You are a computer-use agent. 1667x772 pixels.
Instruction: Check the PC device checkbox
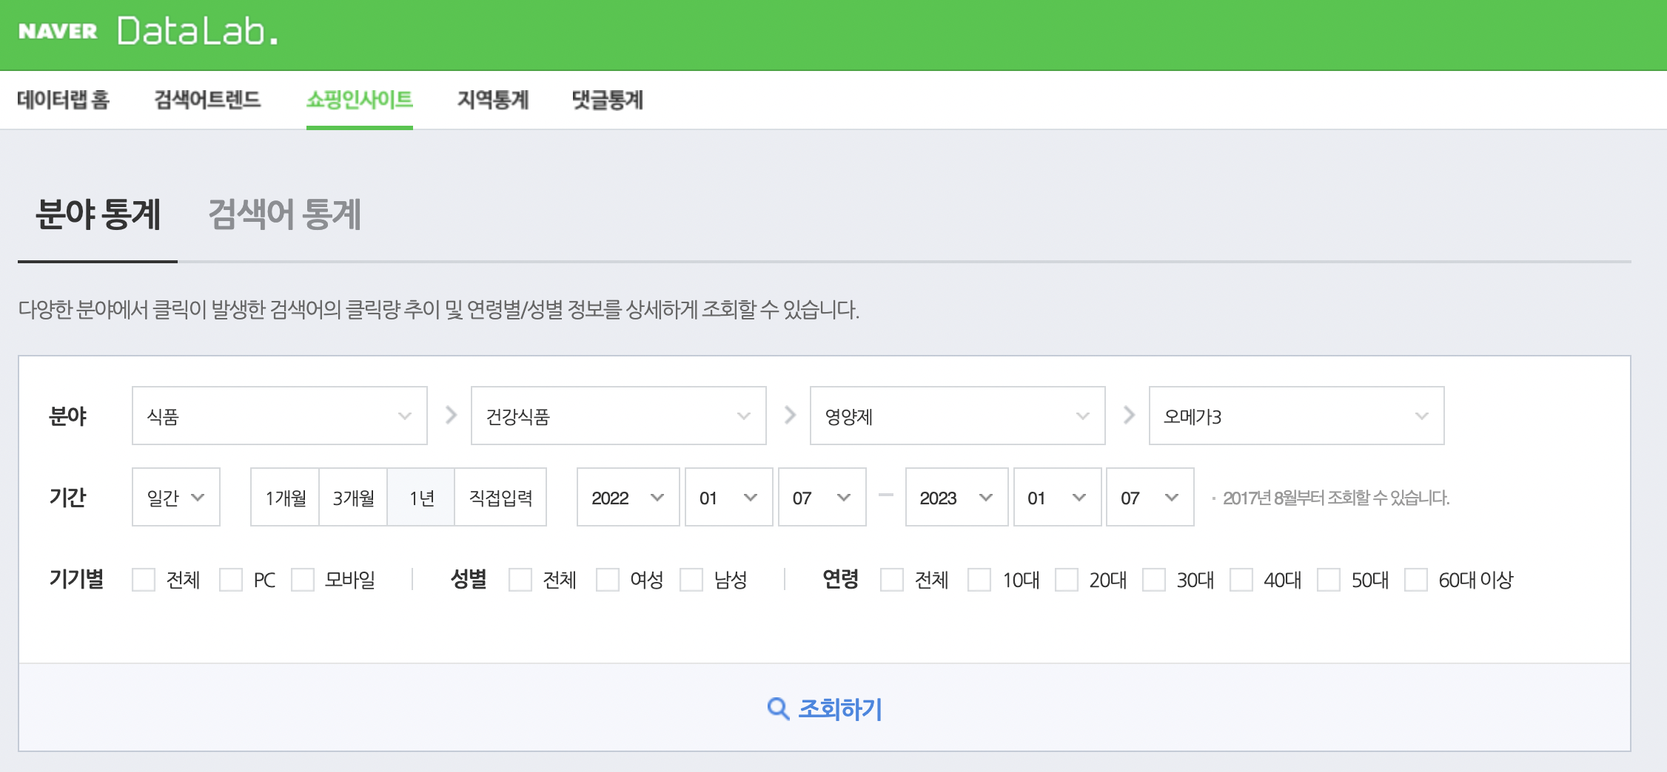tap(231, 580)
